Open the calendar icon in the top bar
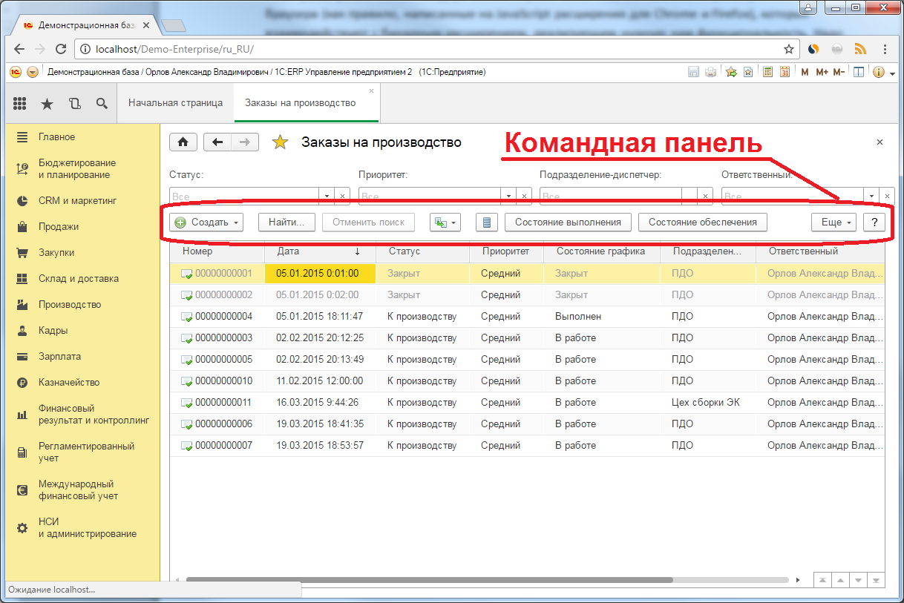Image resolution: width=904 pixels, height=603 pixels. pyautogui.click(x=785, y=72)
